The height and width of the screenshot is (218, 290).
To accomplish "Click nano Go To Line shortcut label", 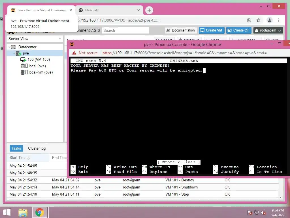I will pos(265,172).
